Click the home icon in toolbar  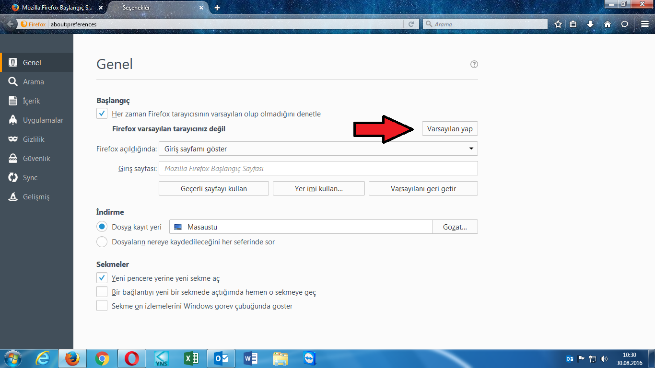[x=608, y=24]
